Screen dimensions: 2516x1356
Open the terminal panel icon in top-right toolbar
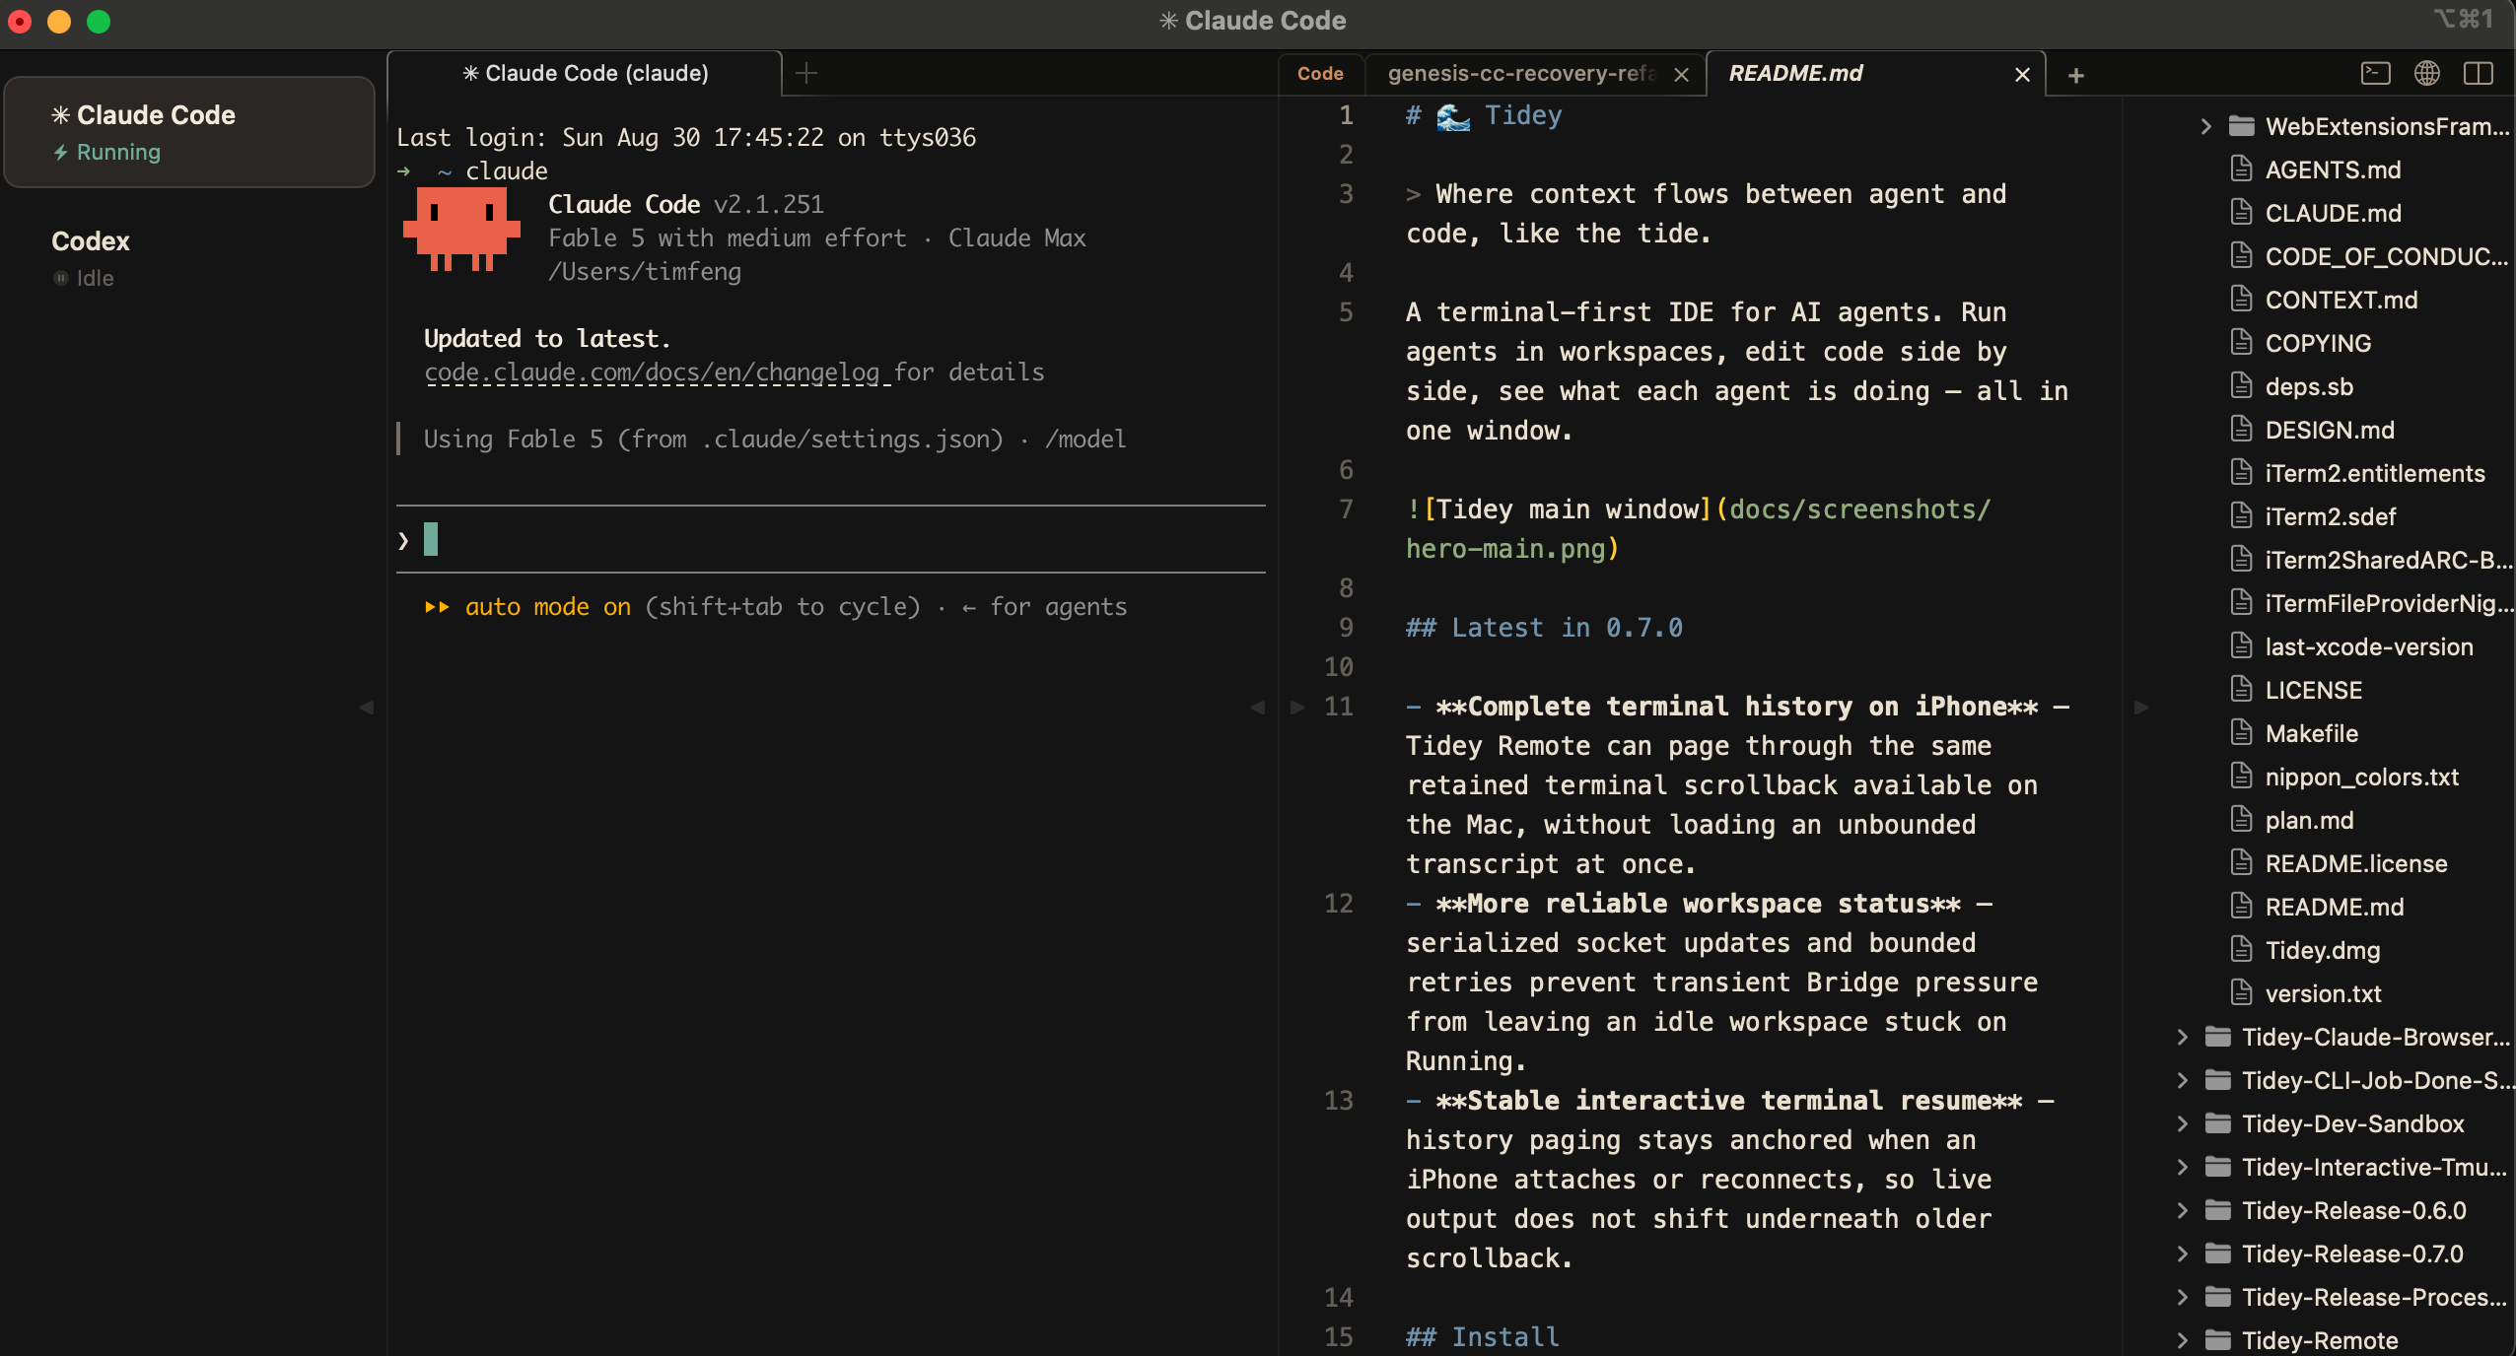point(2376,74)
